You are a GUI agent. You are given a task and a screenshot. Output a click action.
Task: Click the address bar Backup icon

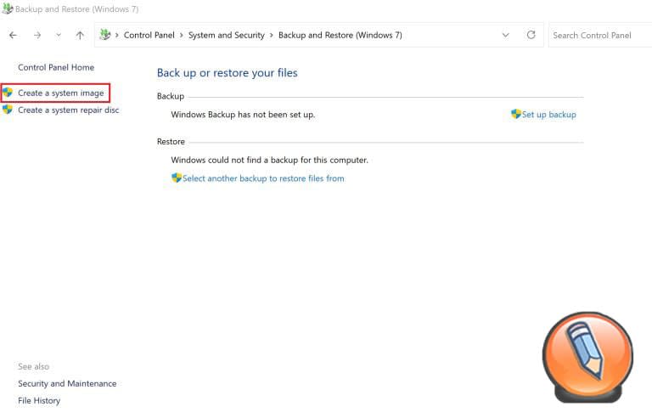coord(105,35)
